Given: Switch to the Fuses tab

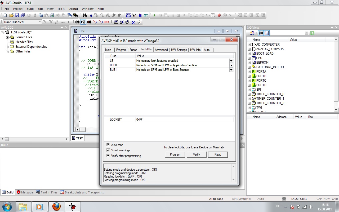Looking at the screenshot, I should (133, 50).
